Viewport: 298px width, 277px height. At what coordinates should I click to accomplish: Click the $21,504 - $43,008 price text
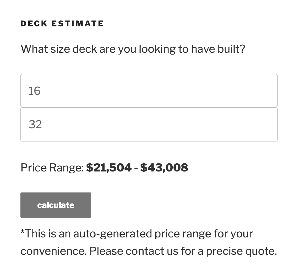tap(137, 168)
